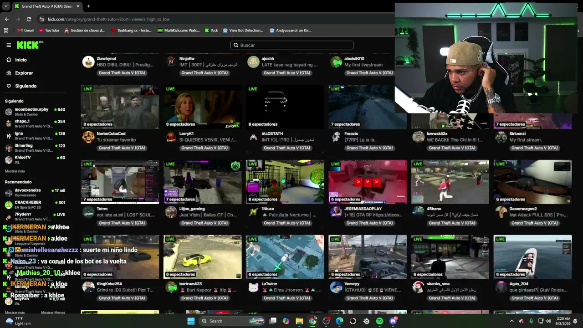The height and width of the screenshot is (328, 583).
Task: Click GTA category tag under NinjaKw
Action: click(x=205, y=73)
